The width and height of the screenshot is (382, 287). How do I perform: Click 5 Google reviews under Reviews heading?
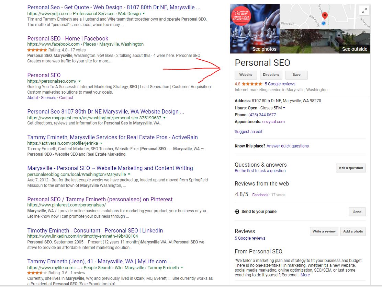pyautogui.click(x=250, y=238)
